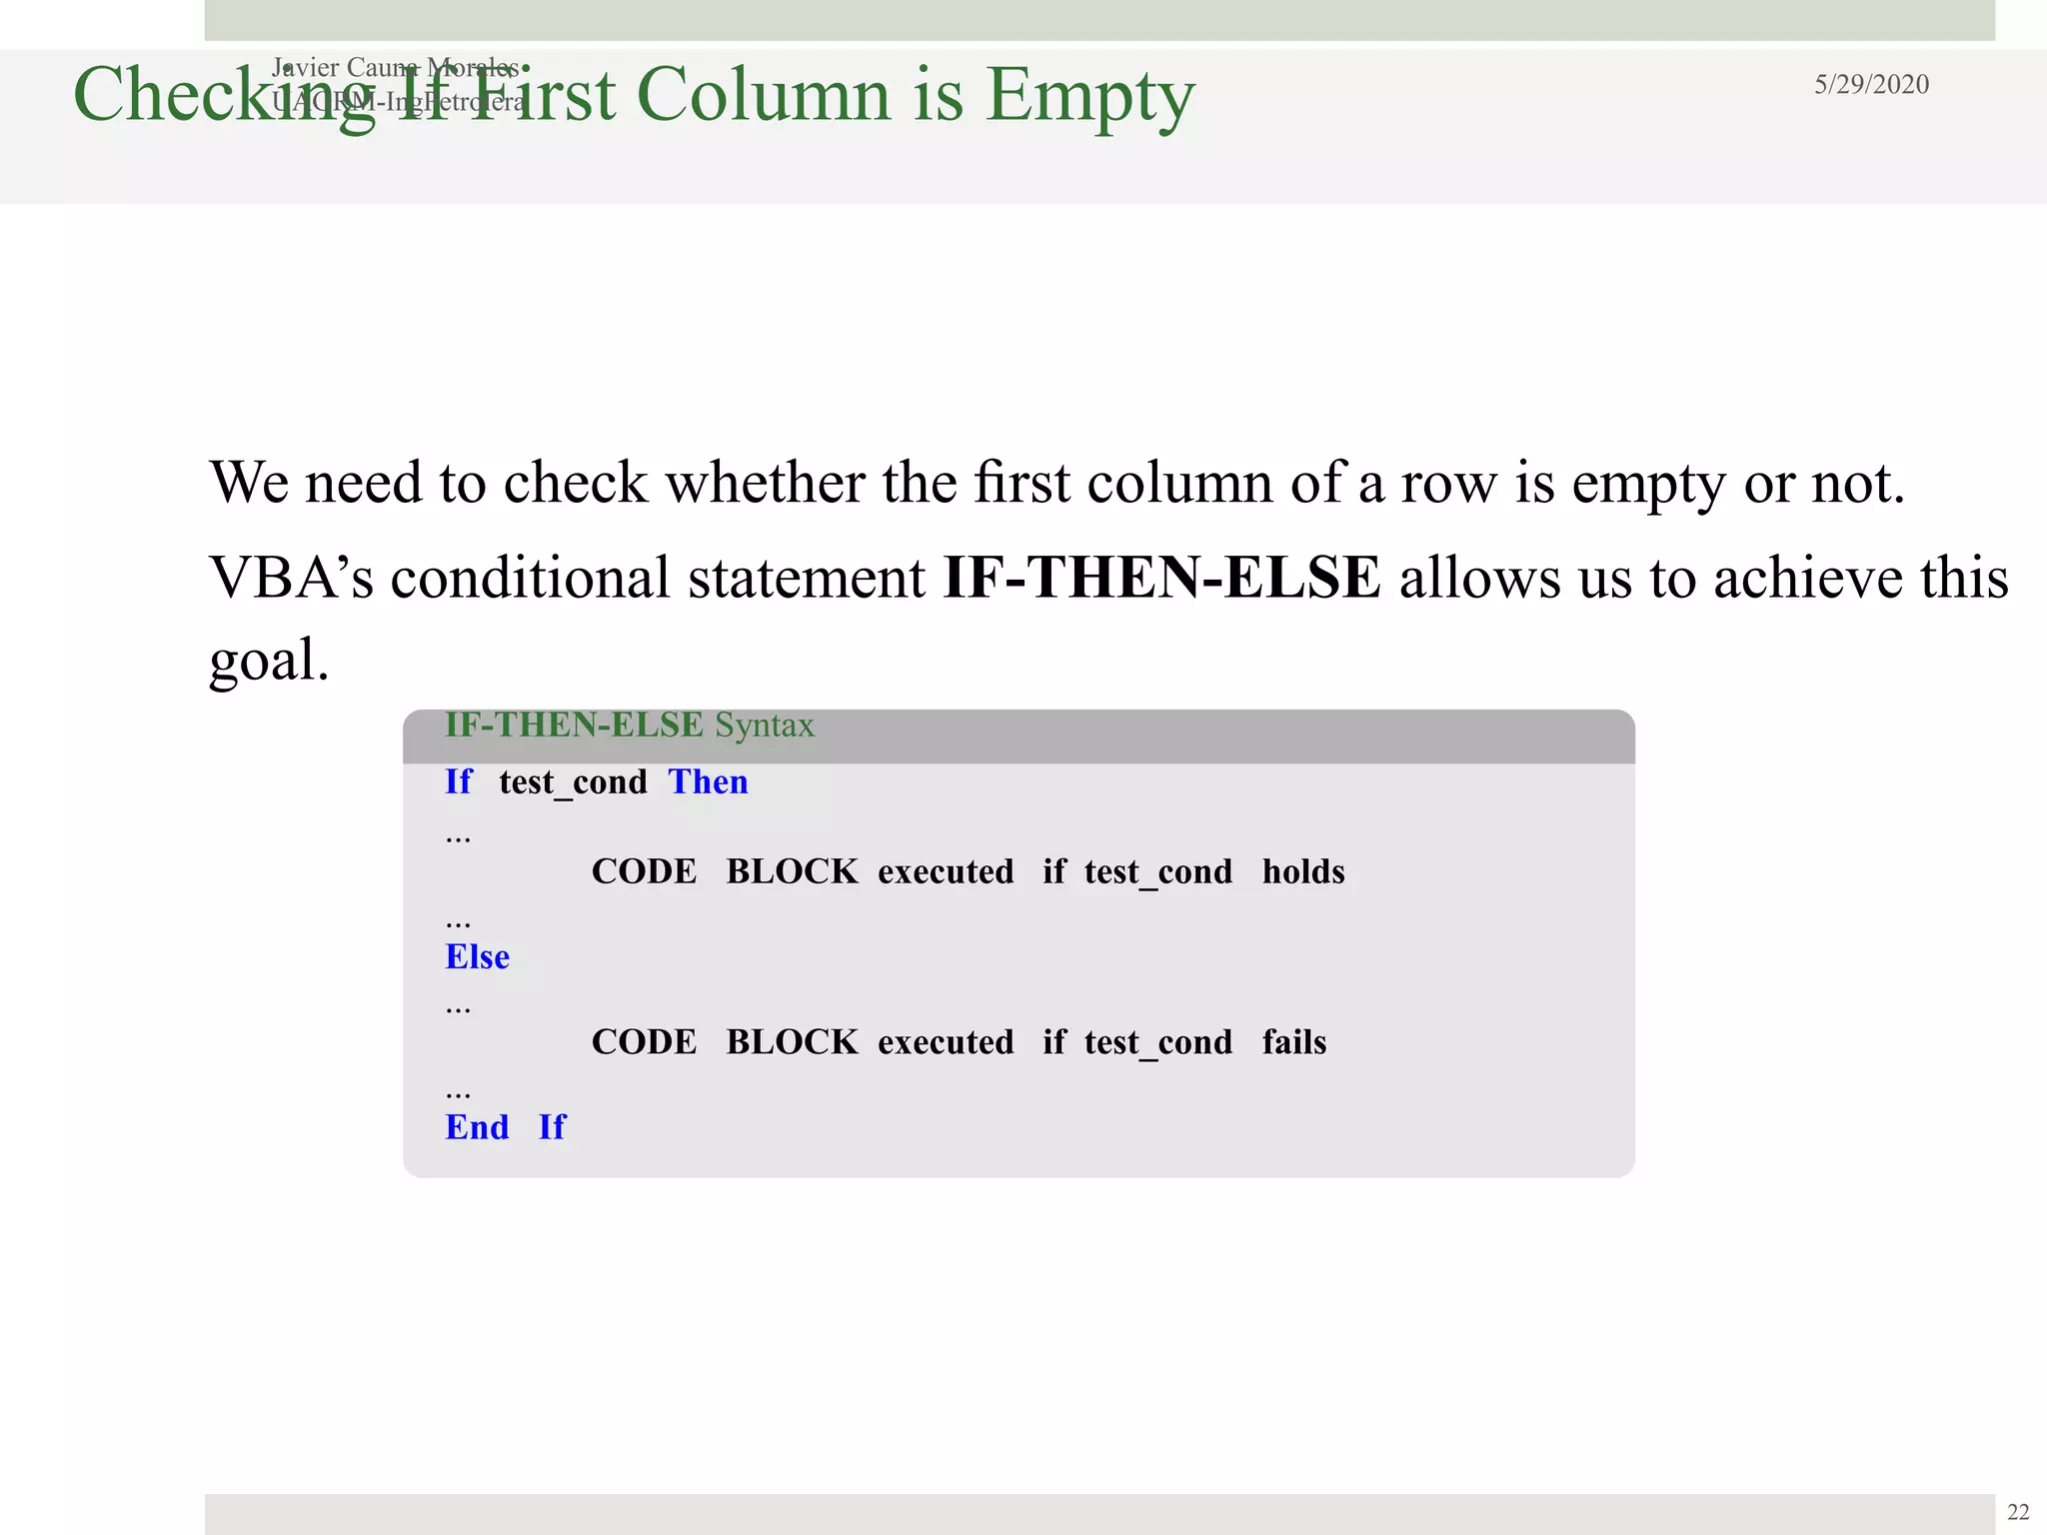Click the slide number 22
Screen dimensions: 2047x1535
pos(2018,1511)
